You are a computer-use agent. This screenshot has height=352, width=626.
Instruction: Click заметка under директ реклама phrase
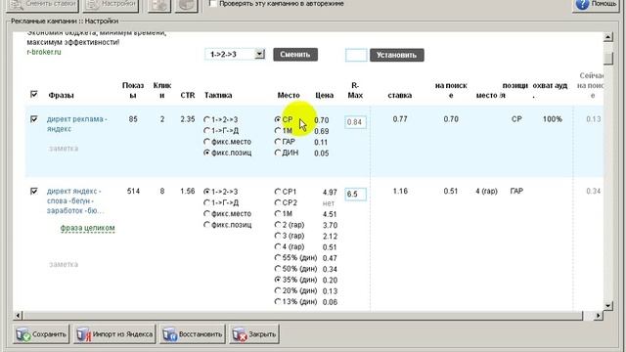click(64, 149)
